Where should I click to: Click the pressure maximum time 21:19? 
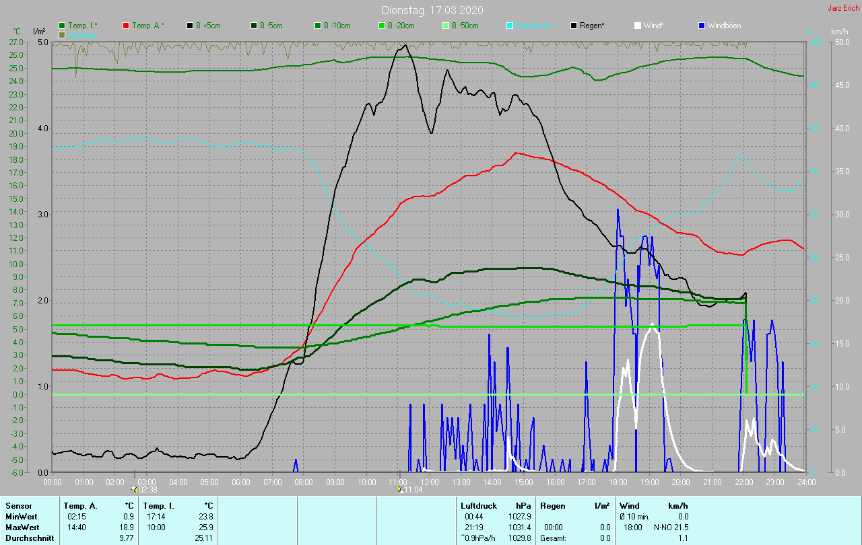474,528
